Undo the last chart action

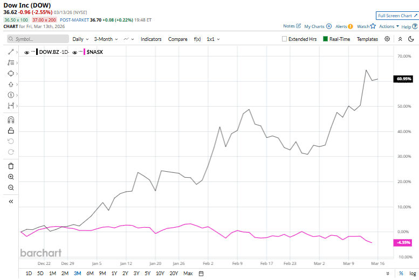coord(11,141)
